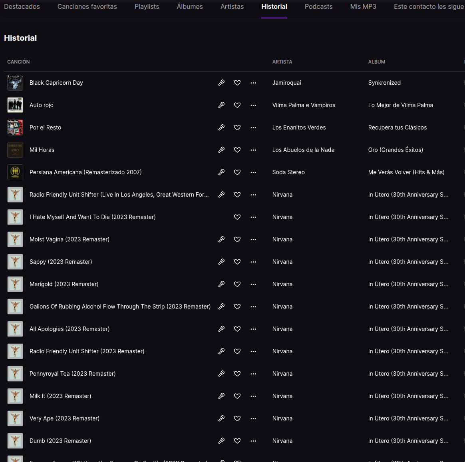Open options menu for Marigold (2023 Remaster)
The height and width of the screenshot is (462, 465).
[253, 284]
